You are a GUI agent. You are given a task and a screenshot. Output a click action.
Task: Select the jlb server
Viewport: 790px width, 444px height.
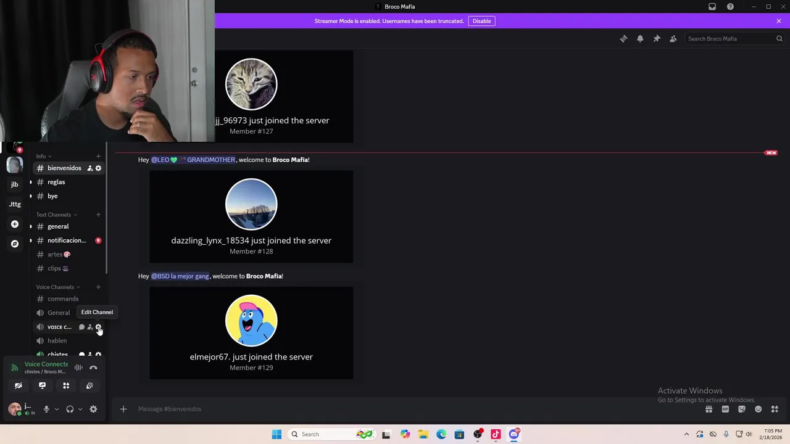coord(15,184)
